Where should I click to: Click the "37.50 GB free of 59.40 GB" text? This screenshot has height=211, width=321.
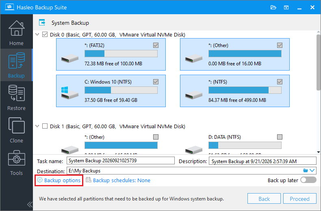click(111, 100)
